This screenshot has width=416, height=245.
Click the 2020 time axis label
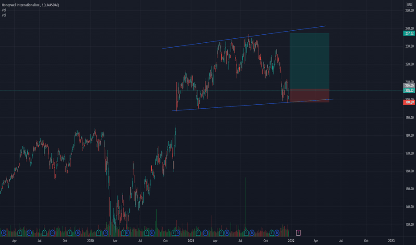click(91, 241)
